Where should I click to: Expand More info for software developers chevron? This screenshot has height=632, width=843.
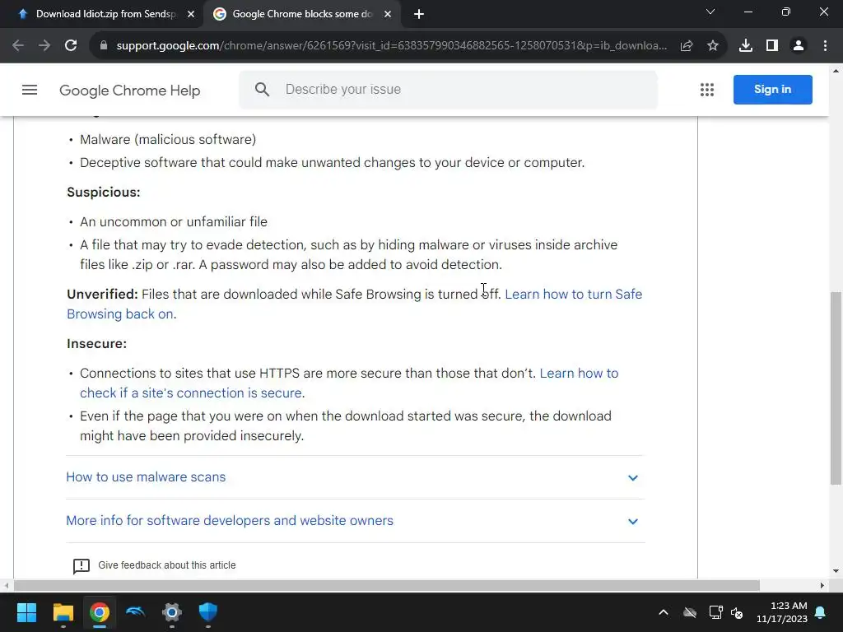click(x=633, y=521)
